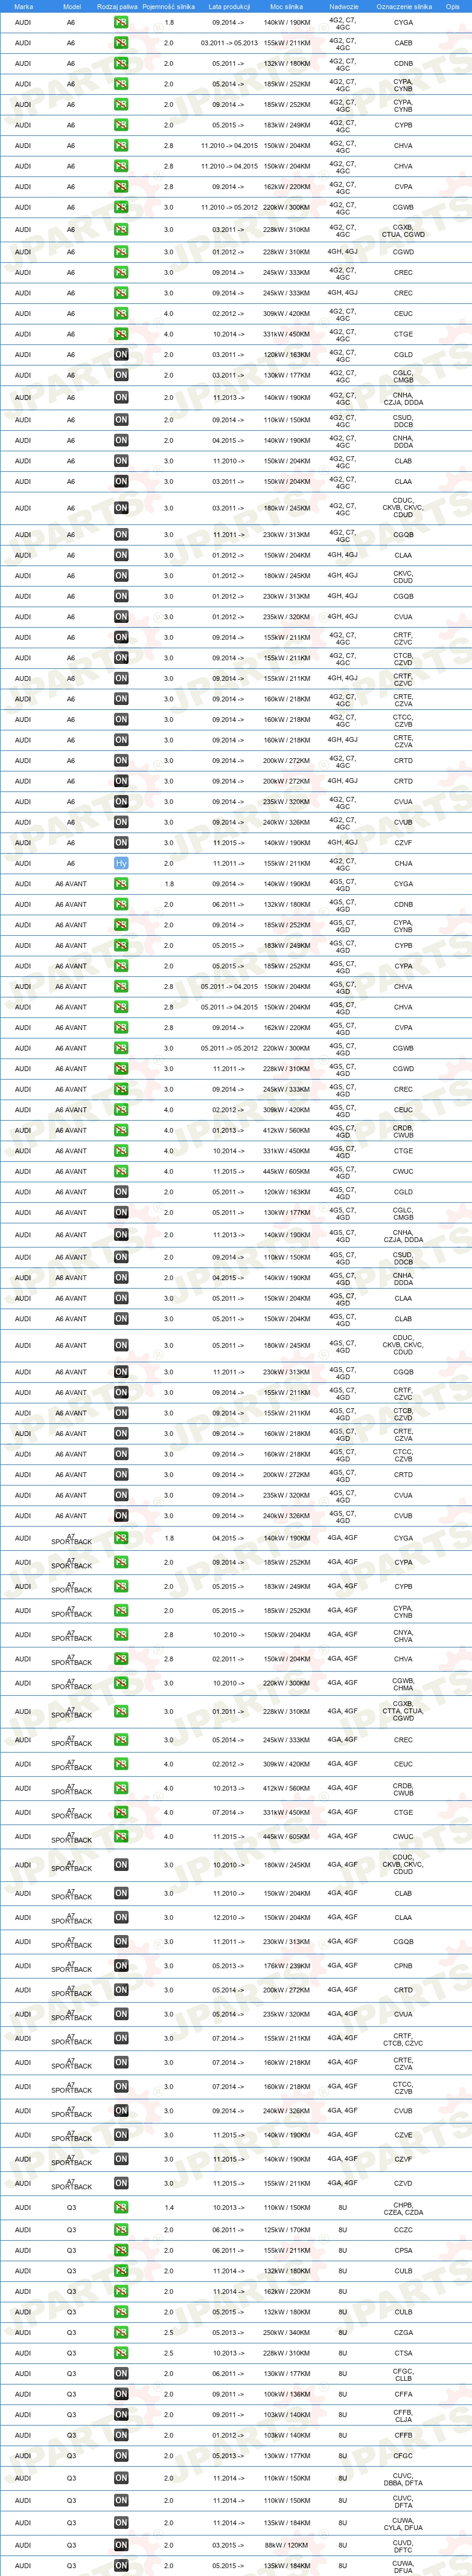This screenshot has width=472, height=2576.
Task: Select the 'Nadwozie' column header
Action: 343,6
